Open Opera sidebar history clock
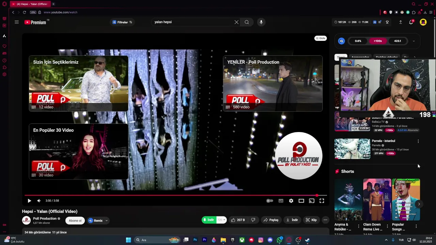Image resolution: width=436 pixels, height=245 pixels. tap(4, 61)
